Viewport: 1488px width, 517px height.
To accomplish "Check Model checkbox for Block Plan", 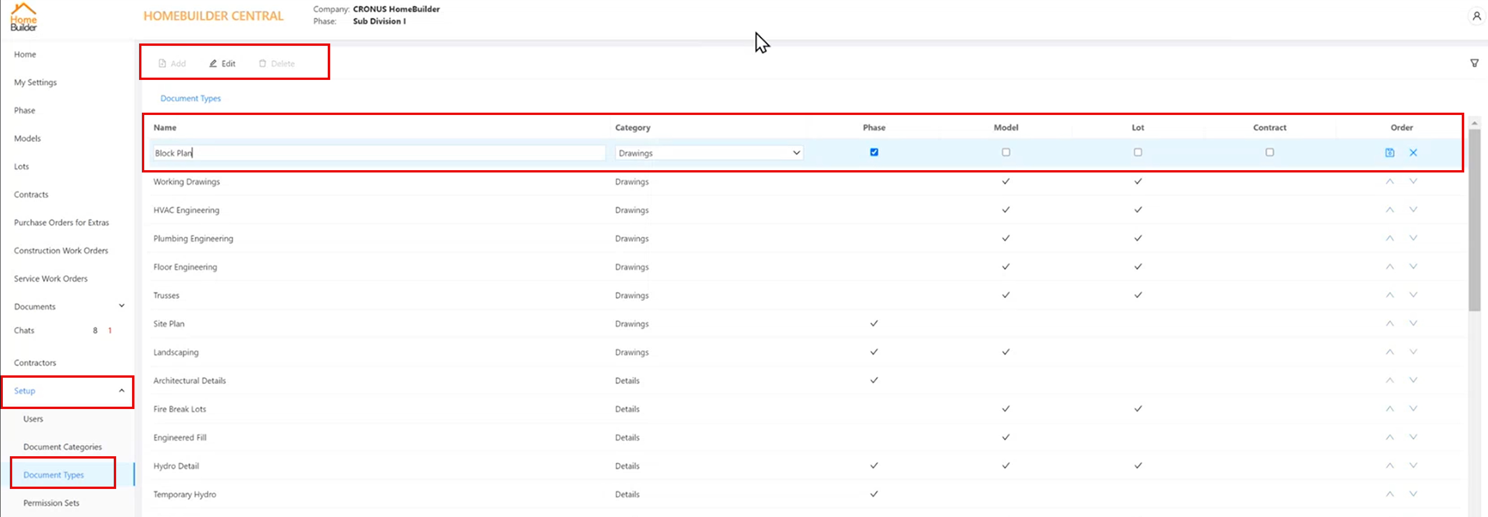I will coord(1006,152).
